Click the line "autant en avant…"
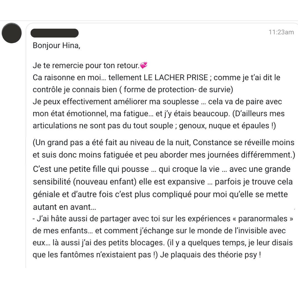Image resolution: width=298 pixels, height=298 pixels. coord(65,207)
